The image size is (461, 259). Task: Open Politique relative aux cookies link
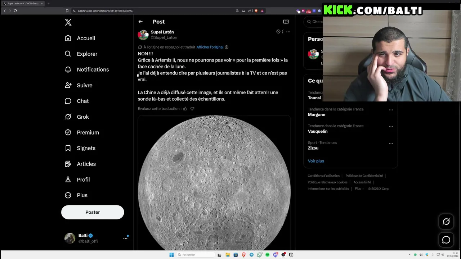click(327, 182)
